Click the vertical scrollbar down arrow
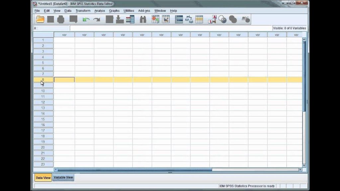 [x=304, y=166]
